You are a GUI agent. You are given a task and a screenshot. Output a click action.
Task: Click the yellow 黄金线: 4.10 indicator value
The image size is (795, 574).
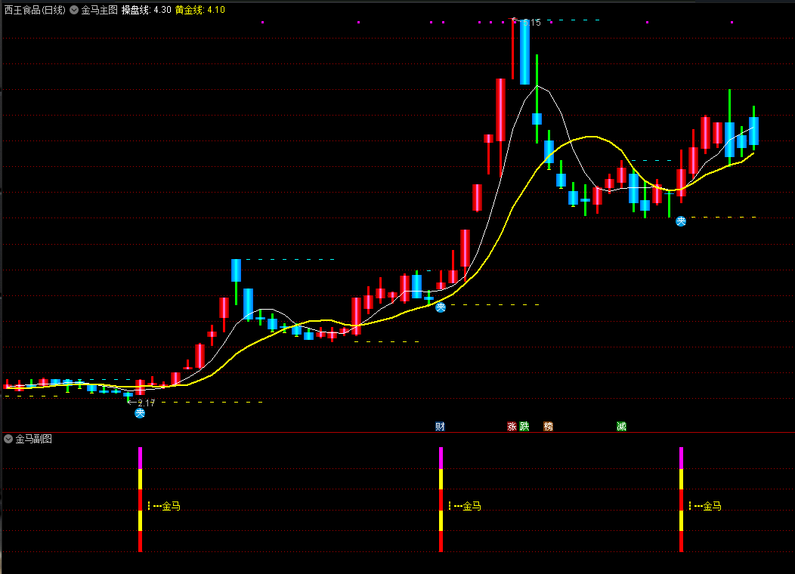200,11
